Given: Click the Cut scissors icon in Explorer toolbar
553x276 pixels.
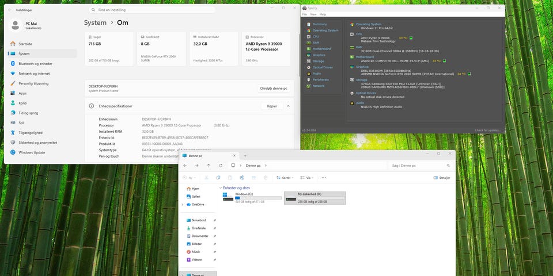Looking at the screenshot, I should [206, 178].
